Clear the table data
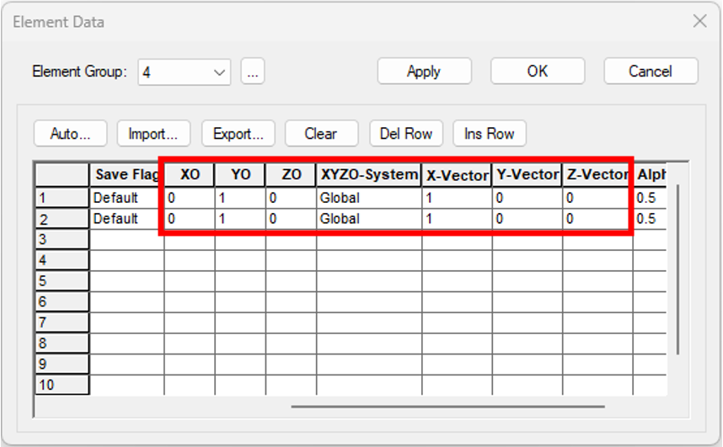Image resolution: width=723 pixels, height=447 pixels. click(321, 134)
